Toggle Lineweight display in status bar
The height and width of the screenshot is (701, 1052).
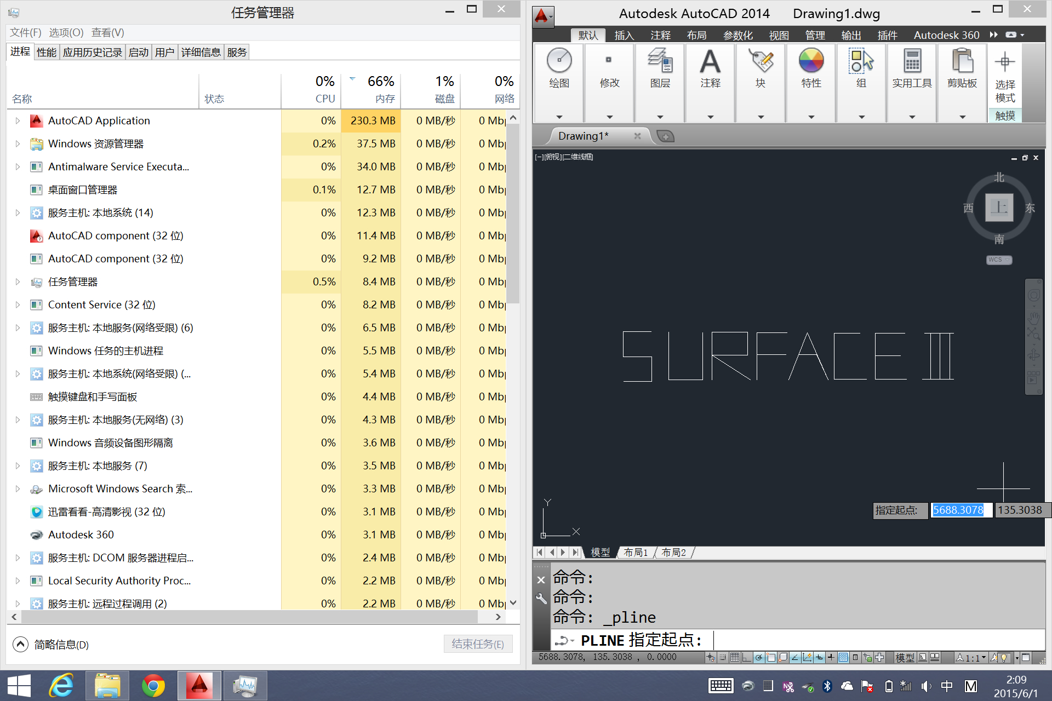pyautogui.click(x=831, y=658)
